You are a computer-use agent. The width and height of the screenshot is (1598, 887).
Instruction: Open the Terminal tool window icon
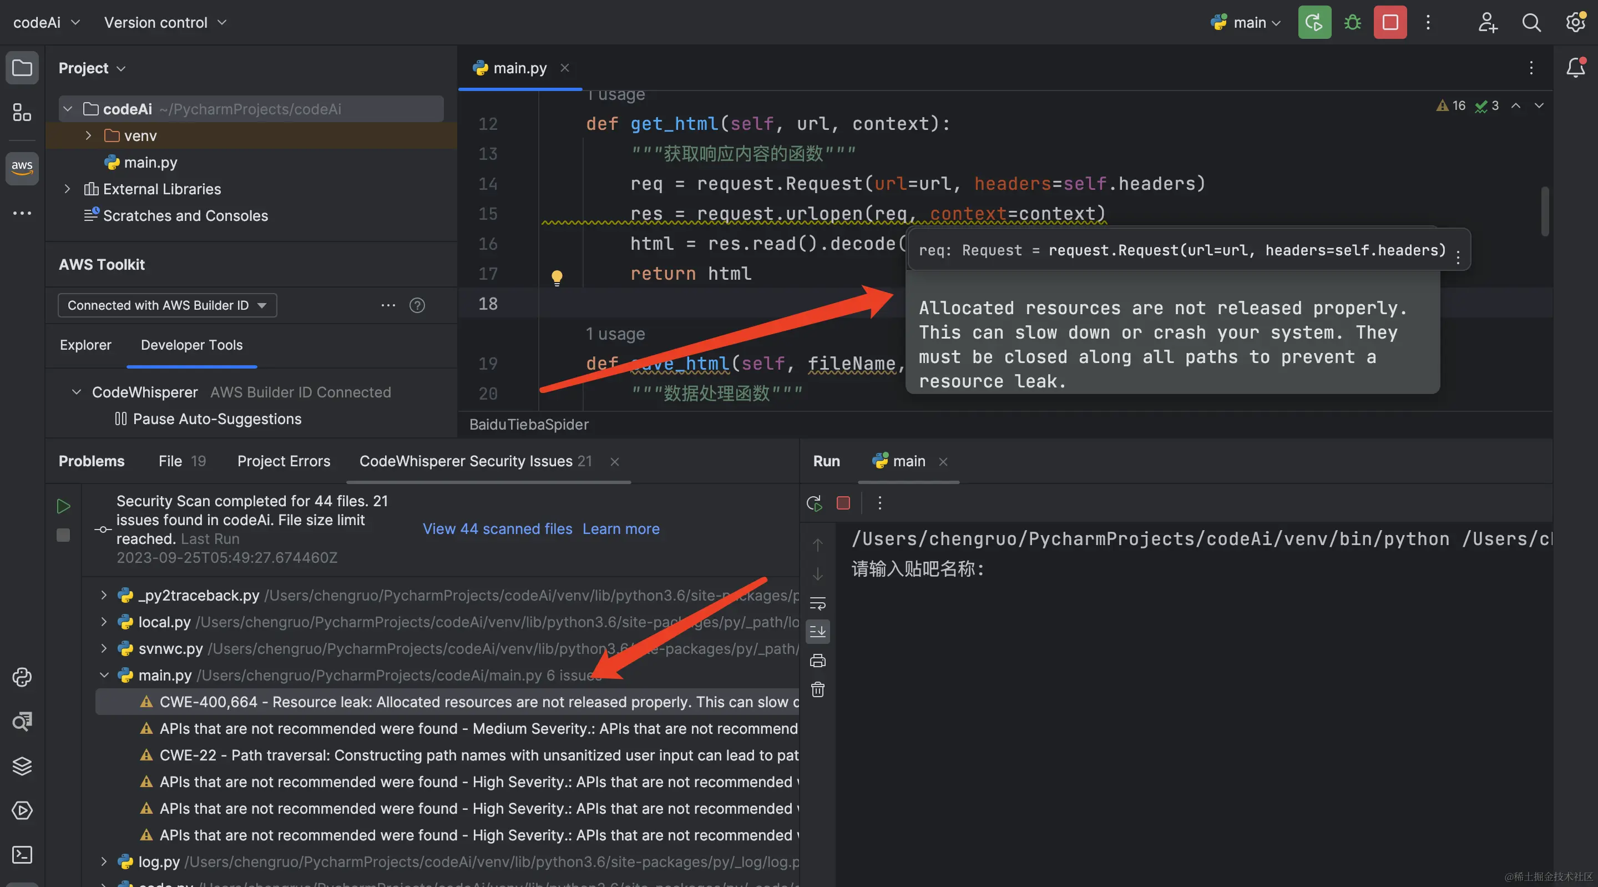(x=22, y=855)
